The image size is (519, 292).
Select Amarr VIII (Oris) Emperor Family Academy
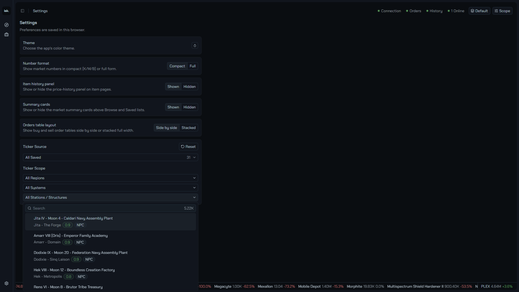point(111,239)
